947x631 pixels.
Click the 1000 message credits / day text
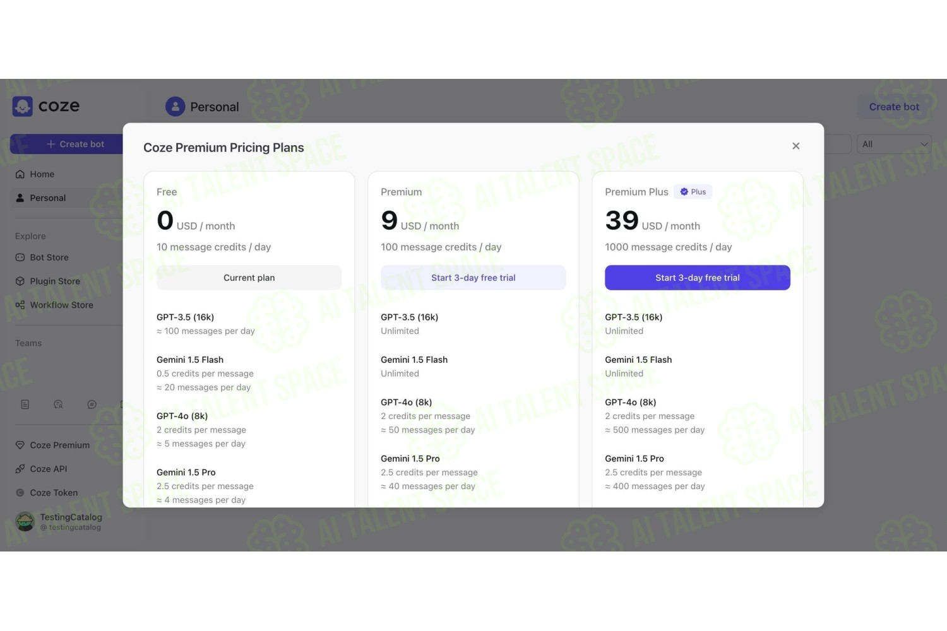tap(668, 247)
